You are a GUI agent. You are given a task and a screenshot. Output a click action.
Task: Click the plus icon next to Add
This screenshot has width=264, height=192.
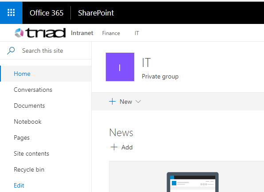(114, 147)
